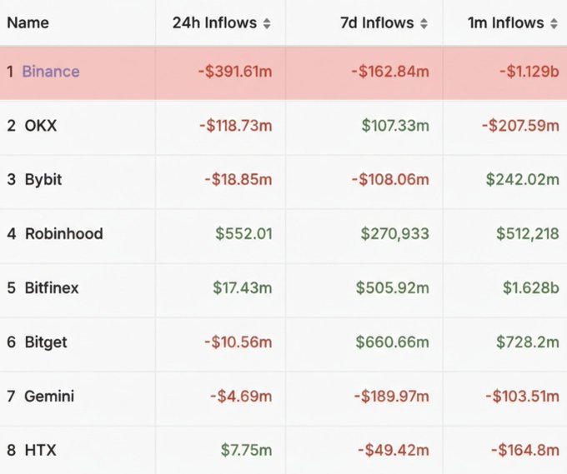Image resolution: width=567 pixels, height=474 pixels.
Task: Click the 7d Inflows header label
Action: [377, 22]
